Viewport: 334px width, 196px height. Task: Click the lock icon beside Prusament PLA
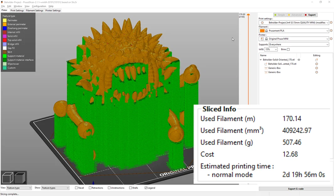click(x=266, y=31)
